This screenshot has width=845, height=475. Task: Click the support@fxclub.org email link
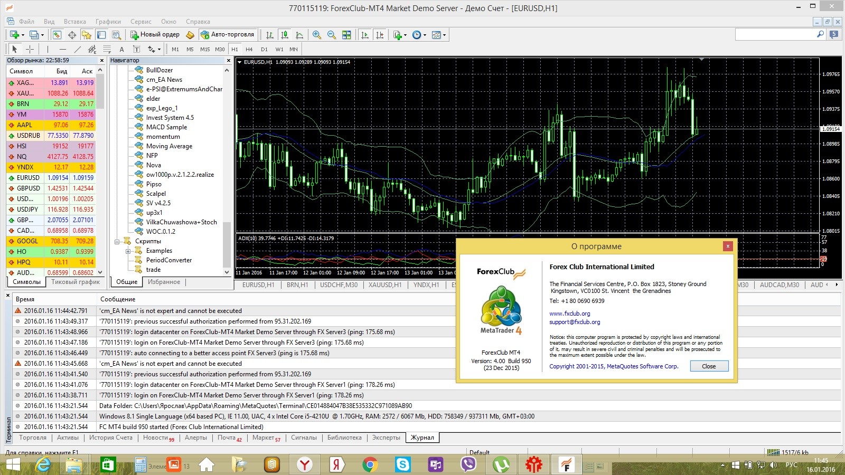pos(575,322)
